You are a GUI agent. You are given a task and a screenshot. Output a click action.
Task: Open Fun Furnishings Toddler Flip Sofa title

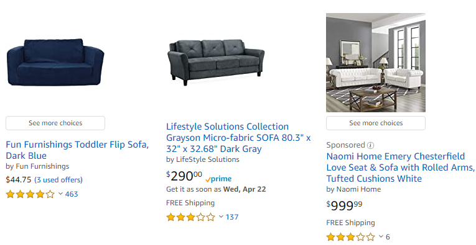pyautogui.click(x=77, y=150)
